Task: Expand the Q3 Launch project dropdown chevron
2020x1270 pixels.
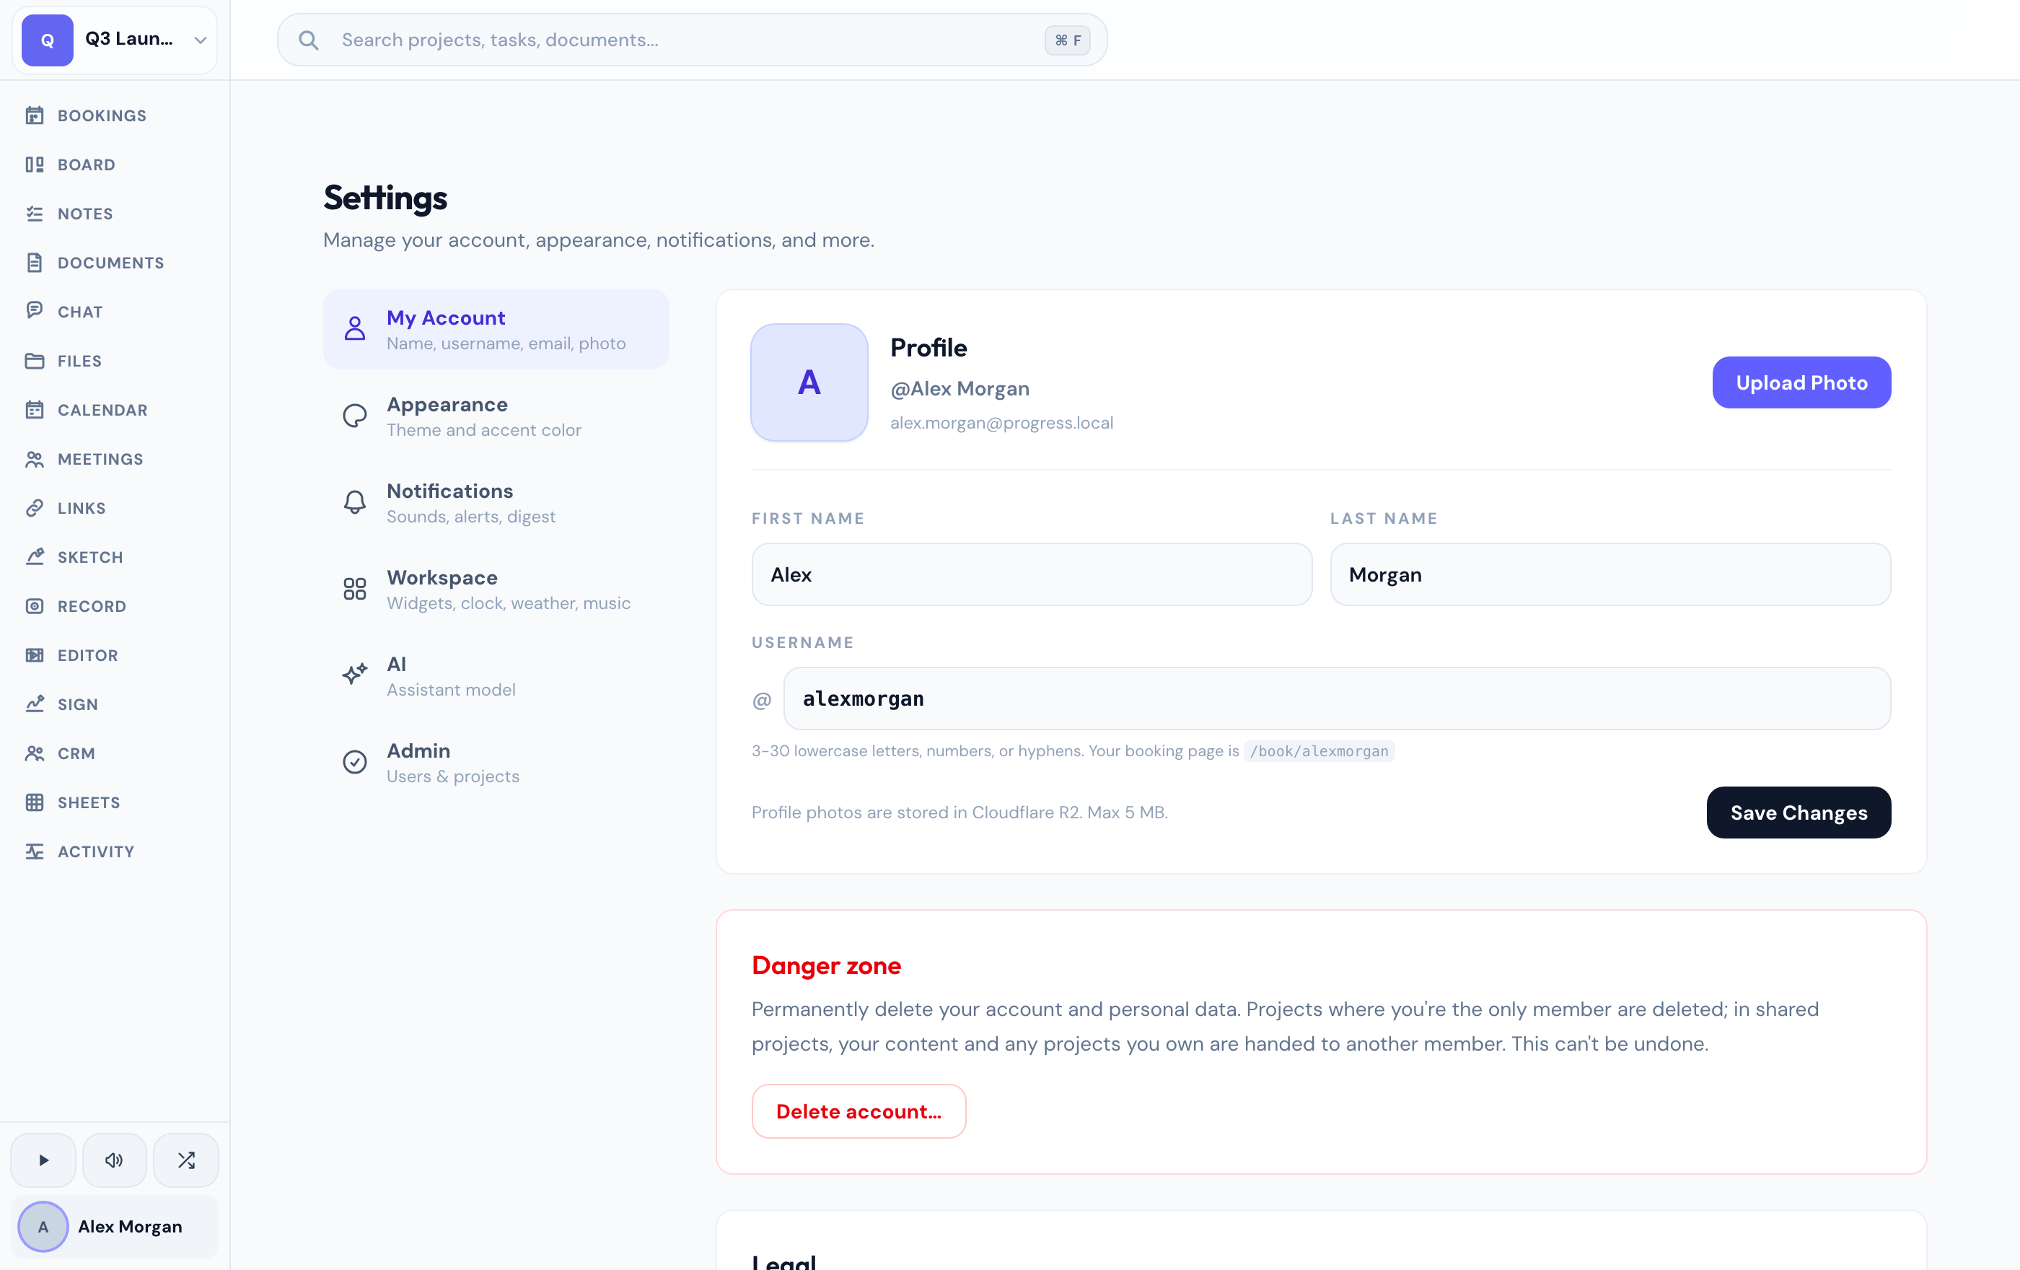Action: tap(201, 40)
